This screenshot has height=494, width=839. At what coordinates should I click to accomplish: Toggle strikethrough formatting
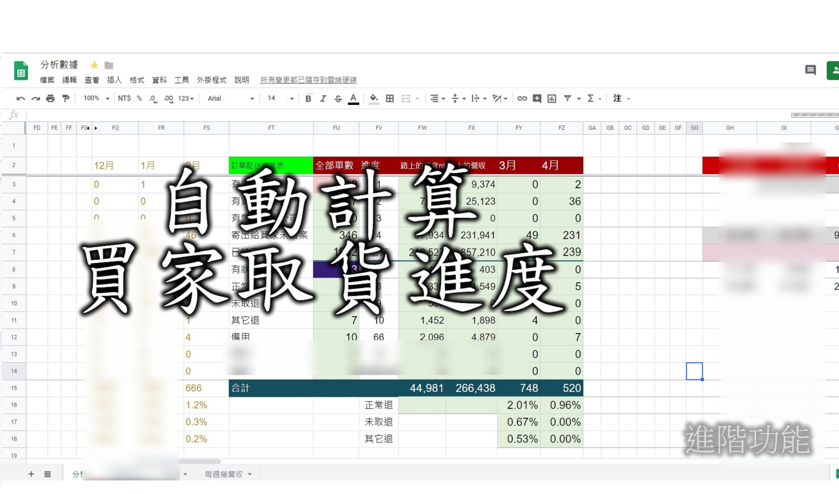tap(338, 98)
